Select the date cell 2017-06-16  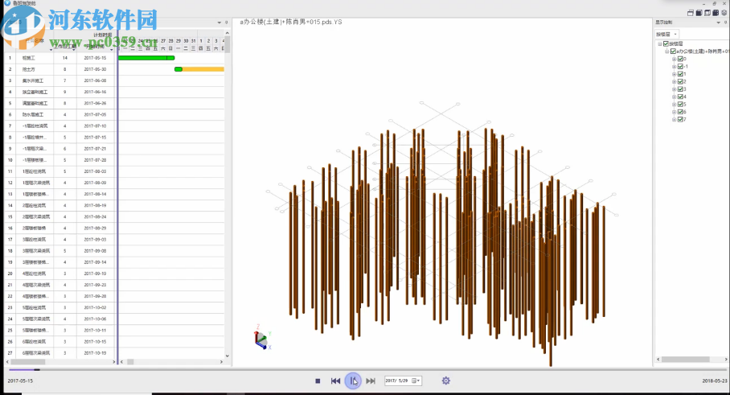pyautogui.click(x=95, y=92)
